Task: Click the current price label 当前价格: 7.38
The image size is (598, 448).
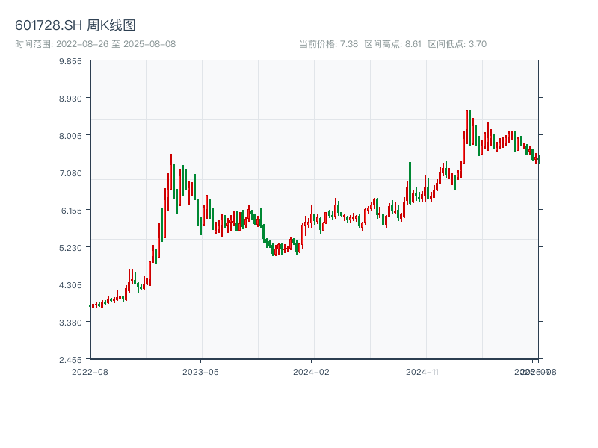Action: [x=328, y=44]
